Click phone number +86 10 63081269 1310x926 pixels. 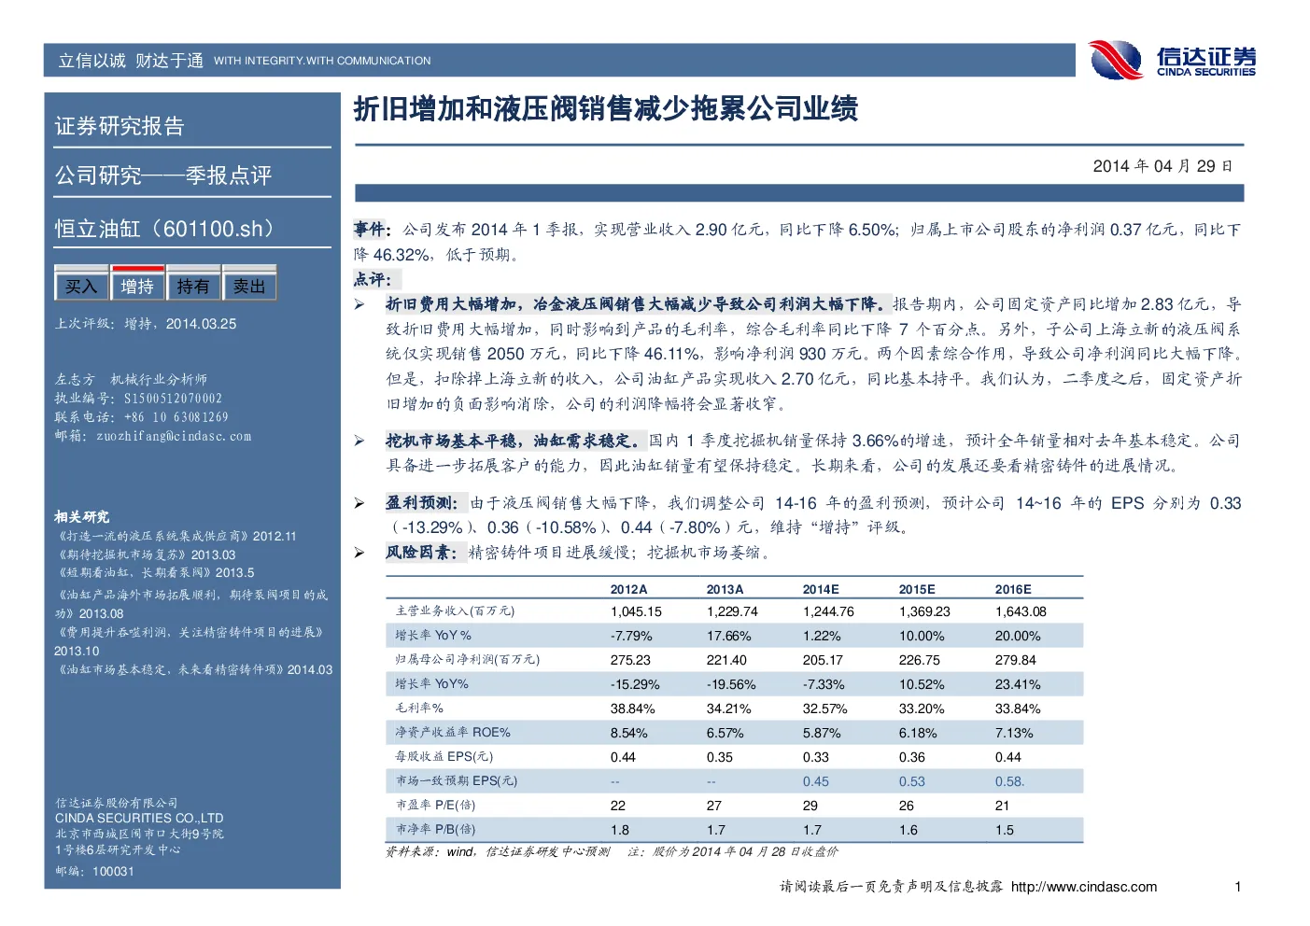point(176,417)
